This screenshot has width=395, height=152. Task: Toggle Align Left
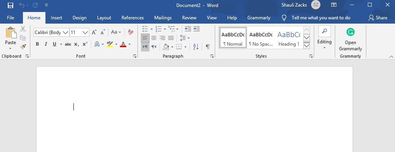click(145, 38)
